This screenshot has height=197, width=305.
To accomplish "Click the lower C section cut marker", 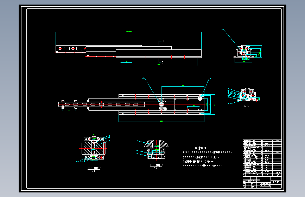I will click(161, 62).
